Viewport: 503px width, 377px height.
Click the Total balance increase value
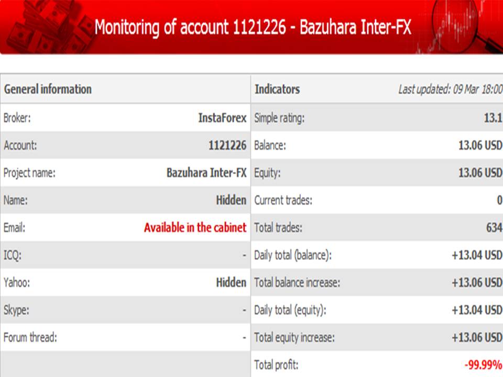pyautogui.click(x=477, y=282)
